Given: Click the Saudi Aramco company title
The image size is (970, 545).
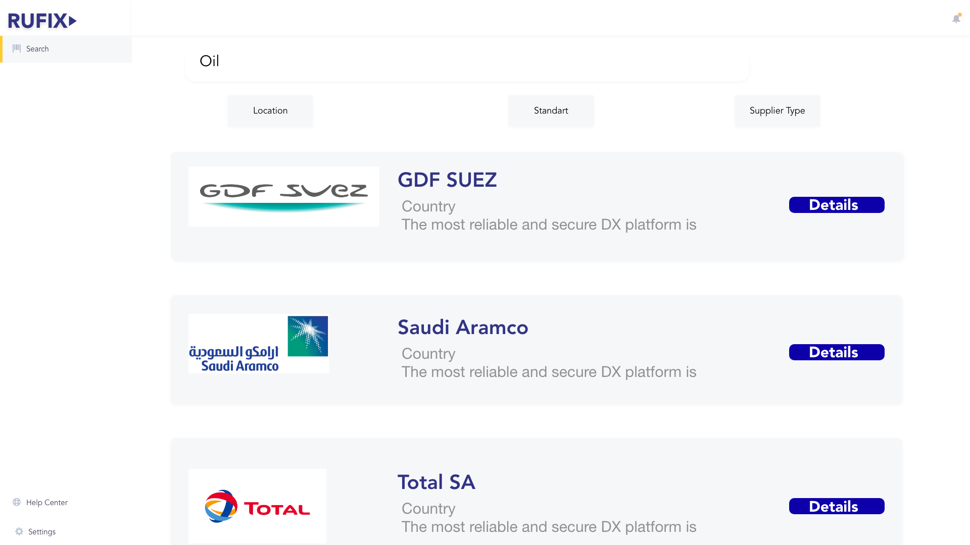Looking at the screenshot, I should pyautogui.click(x=462, y=328).
